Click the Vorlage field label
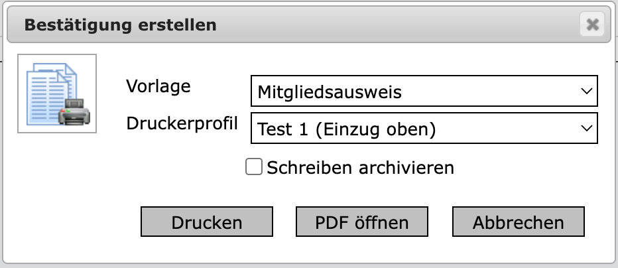Image resolution: width=618 pixels, height=268 pixels. tap(158, 86)
